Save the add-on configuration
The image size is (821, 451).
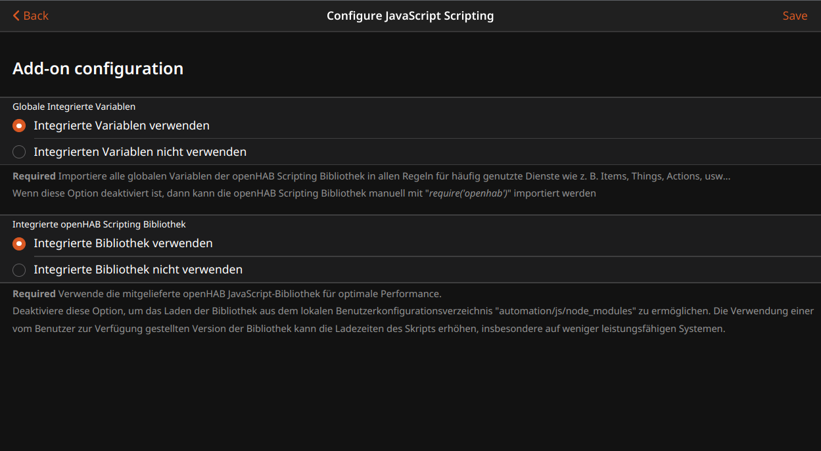[795, 15]
